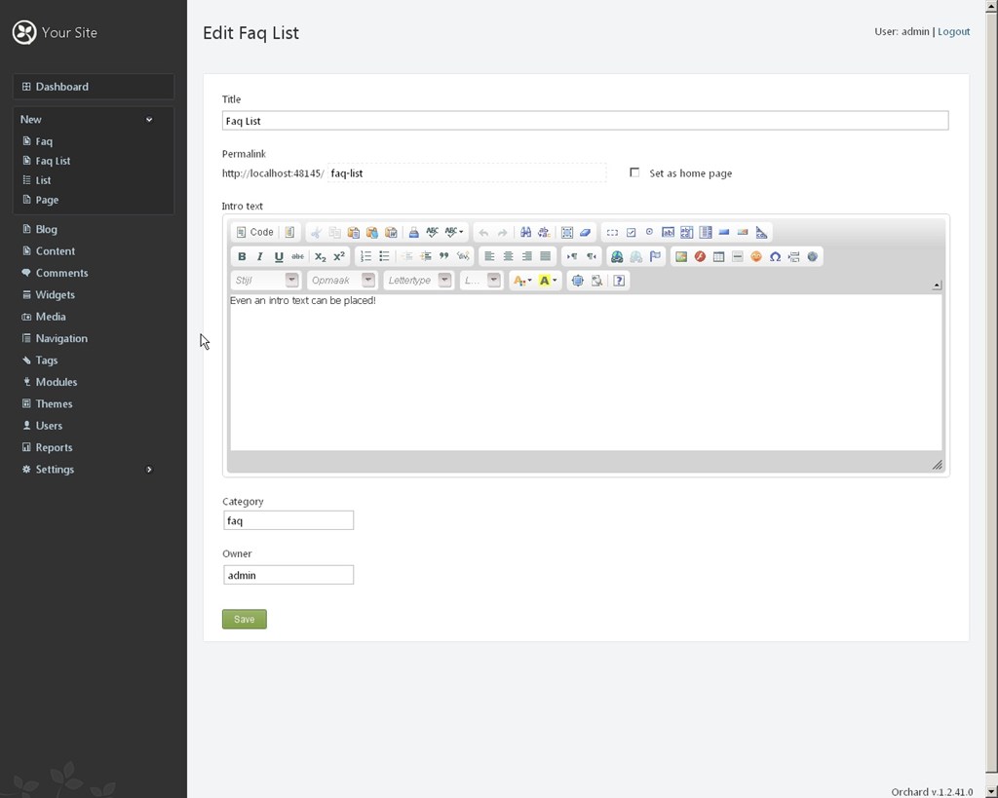Viewport: 998px width, 798px height.
Task: Toggle bold formatting in the editor
Action: 242,256
